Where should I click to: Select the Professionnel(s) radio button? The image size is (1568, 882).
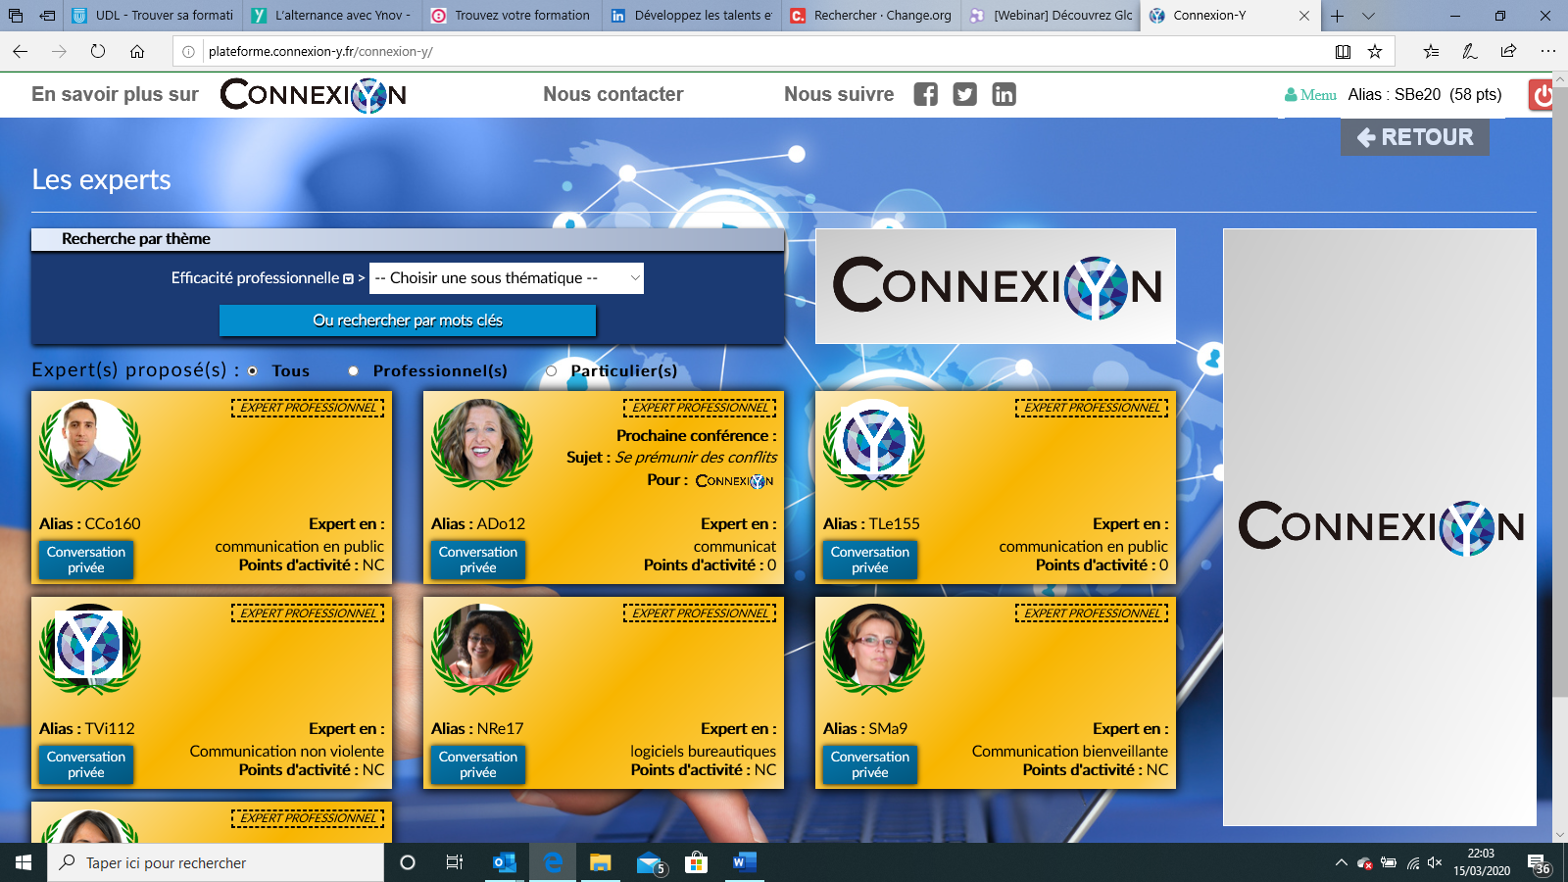(x=354, y=370)
